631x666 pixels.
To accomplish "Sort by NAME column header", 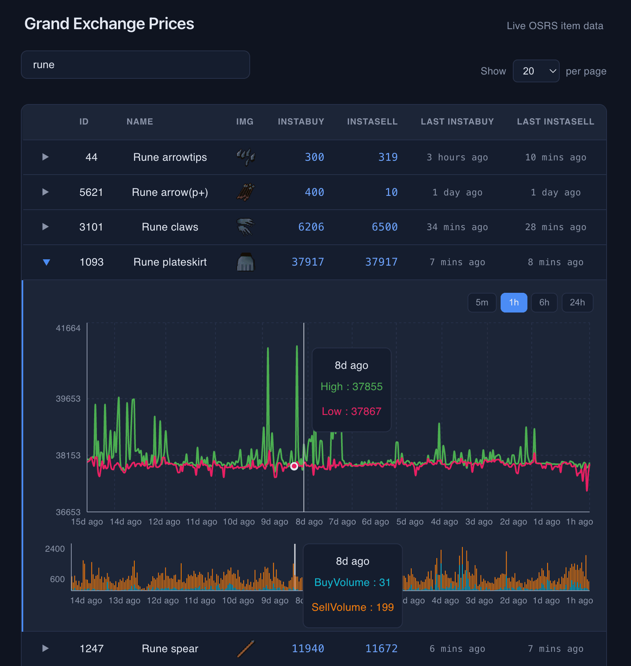I will 140,122.
